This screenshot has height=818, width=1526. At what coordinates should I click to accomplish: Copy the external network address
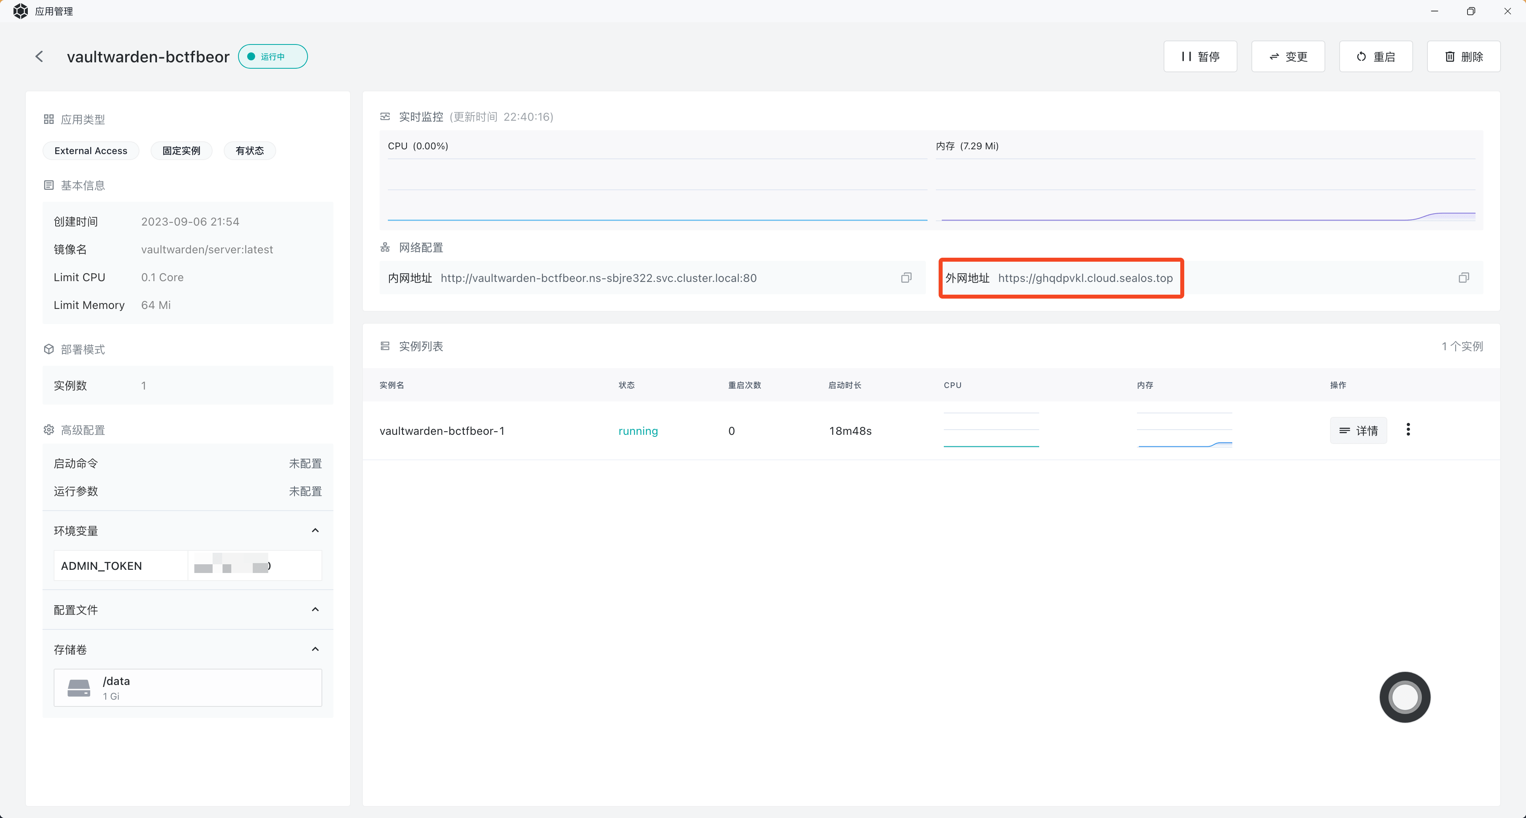coord(1463,278)
